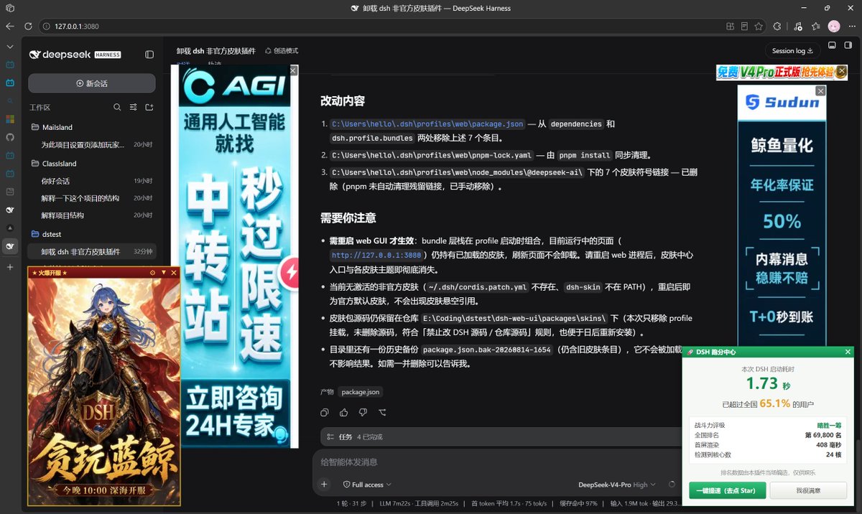The height and width of the screenshot is (514, 862).
Task: Branch the conversation from this reply
Action: tap(382, 412)
